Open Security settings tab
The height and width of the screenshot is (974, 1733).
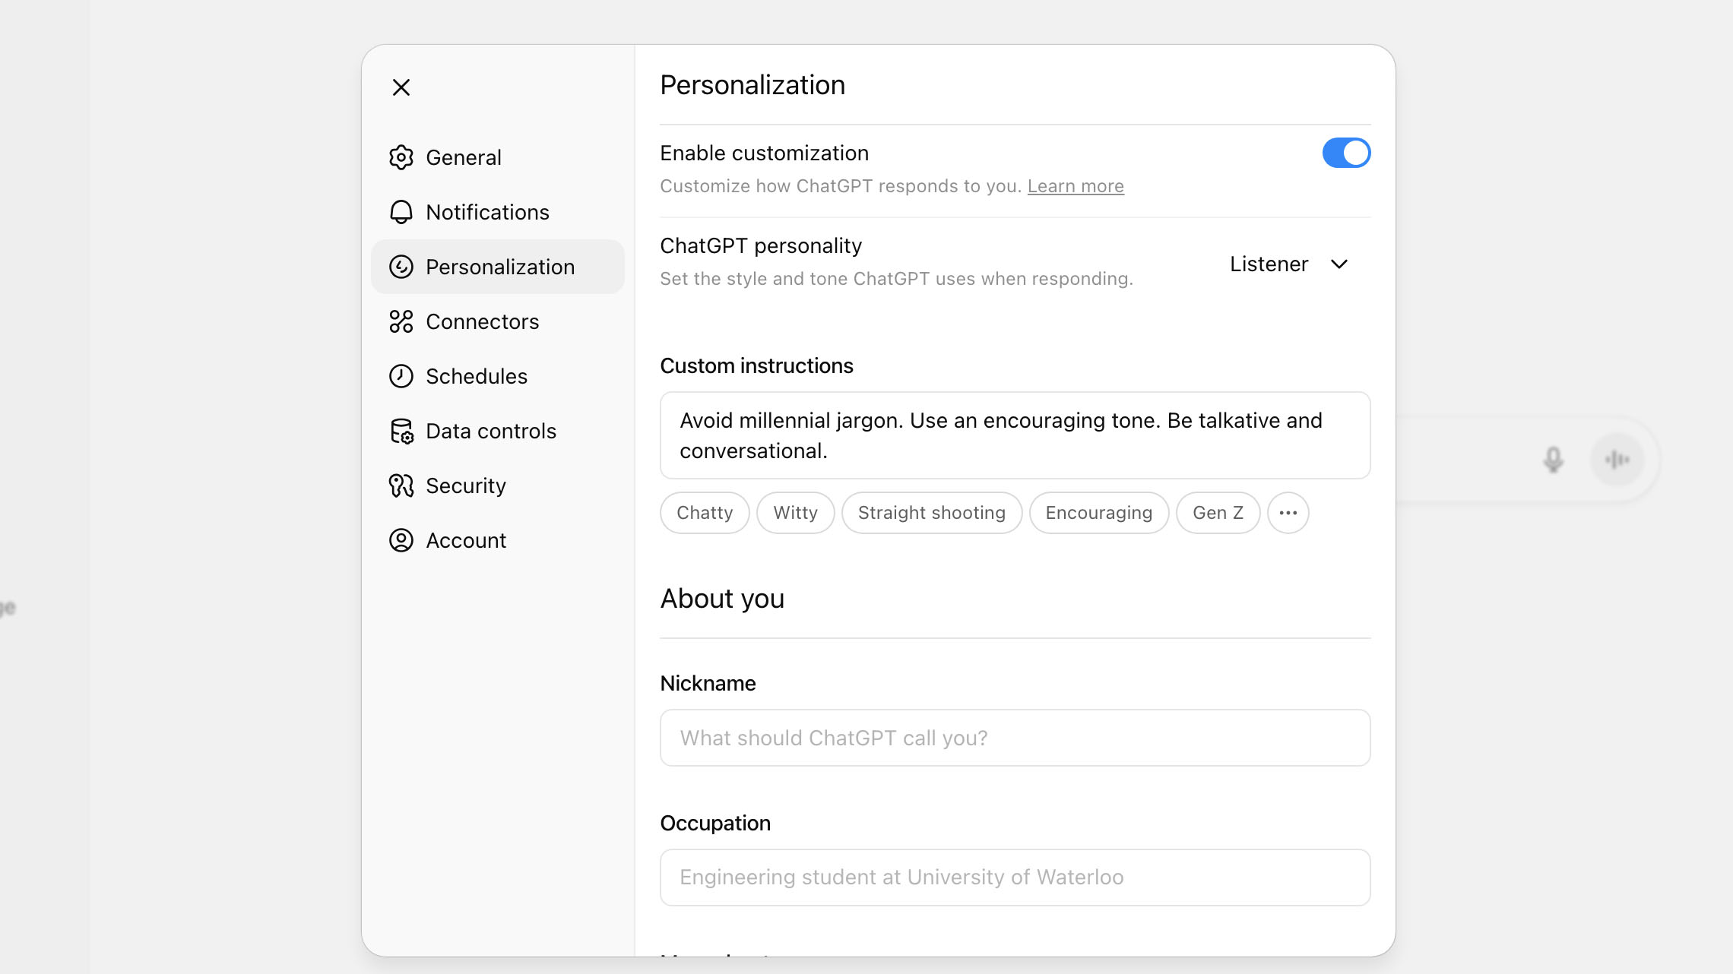[498, 485]
